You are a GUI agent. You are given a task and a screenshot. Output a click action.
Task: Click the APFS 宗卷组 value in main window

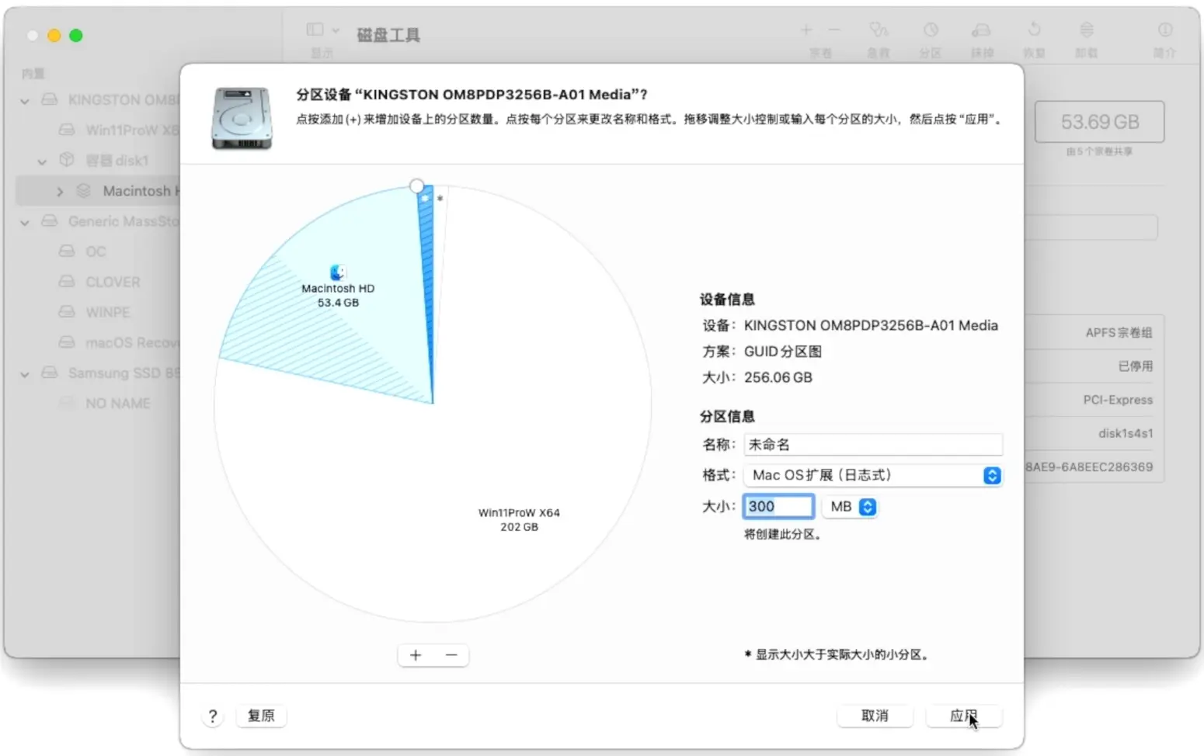click(x=1119, y=332)
